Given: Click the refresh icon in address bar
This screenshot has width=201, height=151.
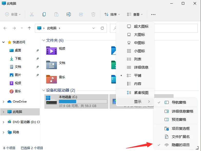Looking at the screenshot, I should pyautogui.click(x=102, y=28).
